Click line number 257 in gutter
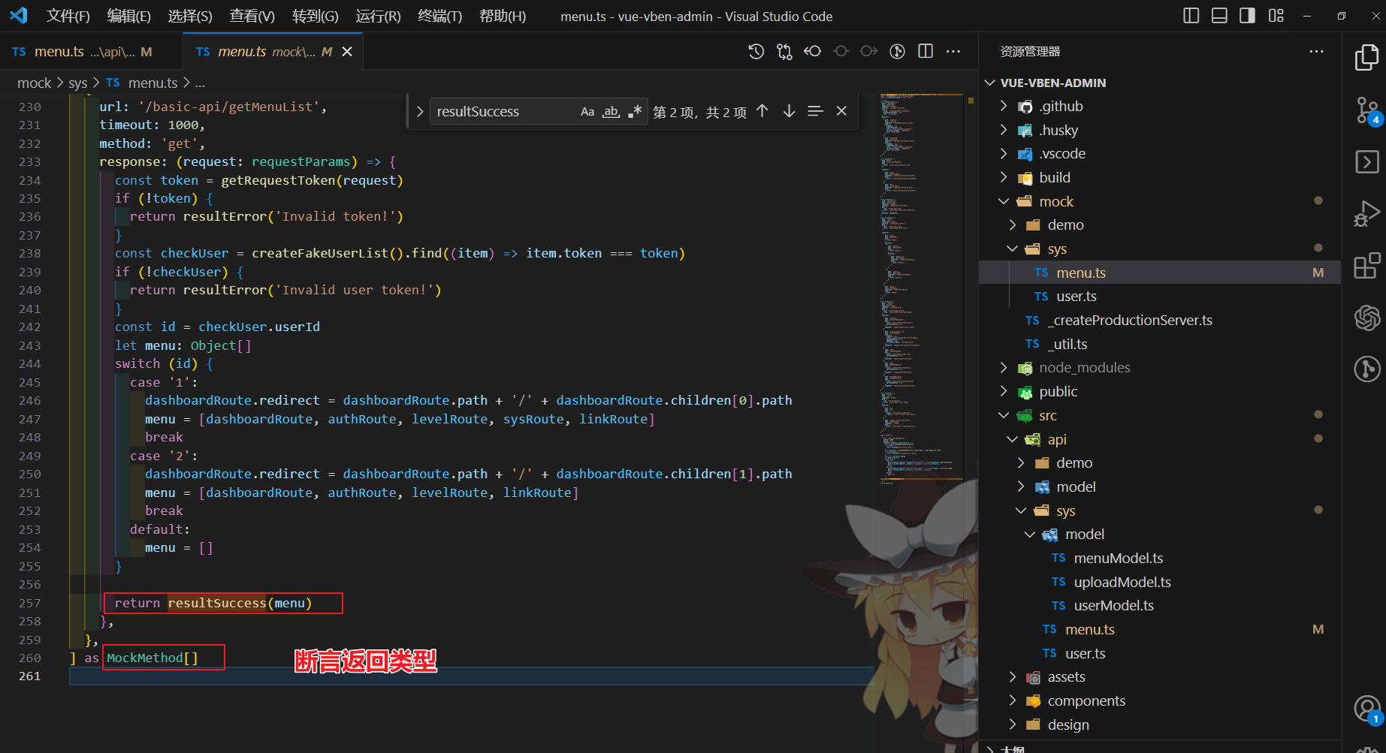 click(30, 603)
